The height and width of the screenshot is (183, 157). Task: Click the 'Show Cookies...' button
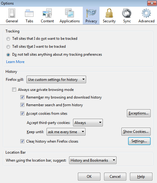[136, 132]
